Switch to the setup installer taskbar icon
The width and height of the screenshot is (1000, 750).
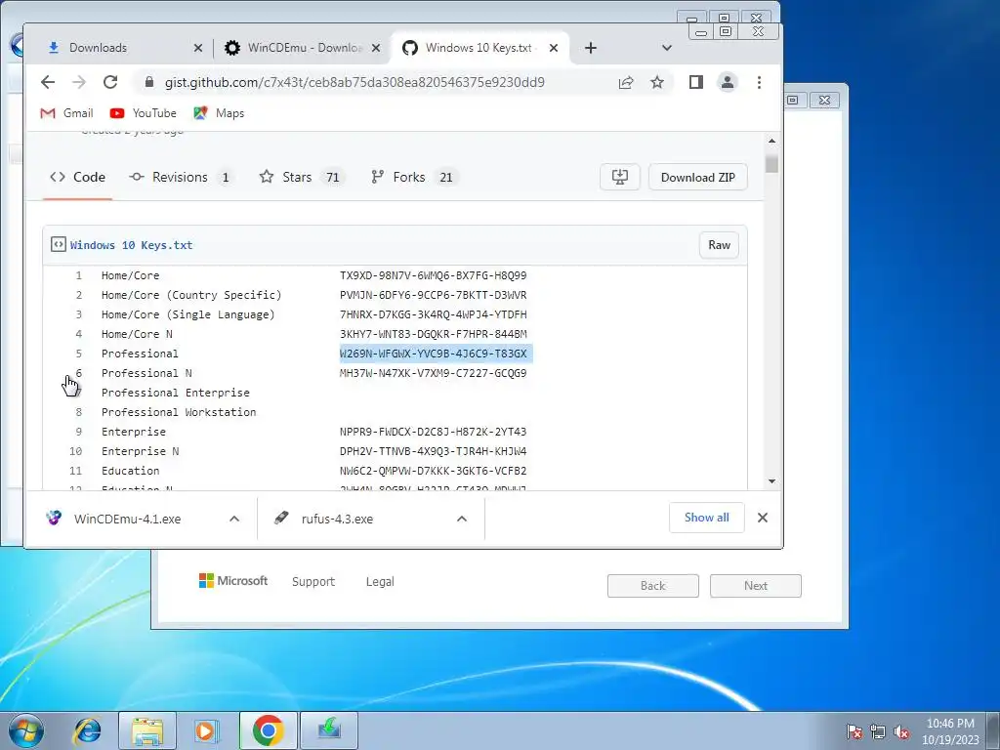click(x=329, y=730)
